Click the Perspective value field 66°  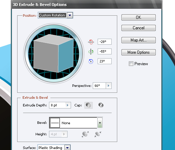99,86
